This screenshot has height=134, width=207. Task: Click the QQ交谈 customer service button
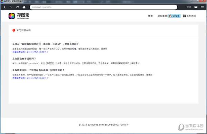pos(174,16)
